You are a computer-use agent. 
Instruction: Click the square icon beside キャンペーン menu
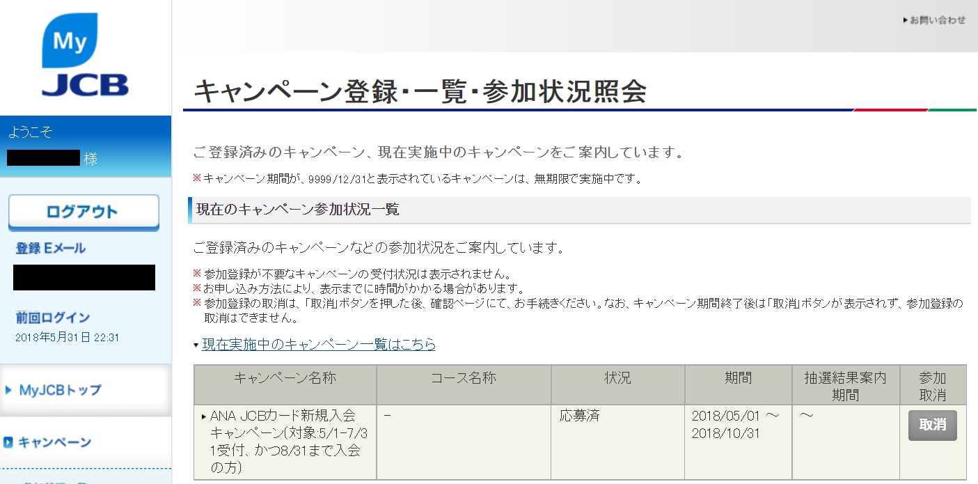(8, 442)
